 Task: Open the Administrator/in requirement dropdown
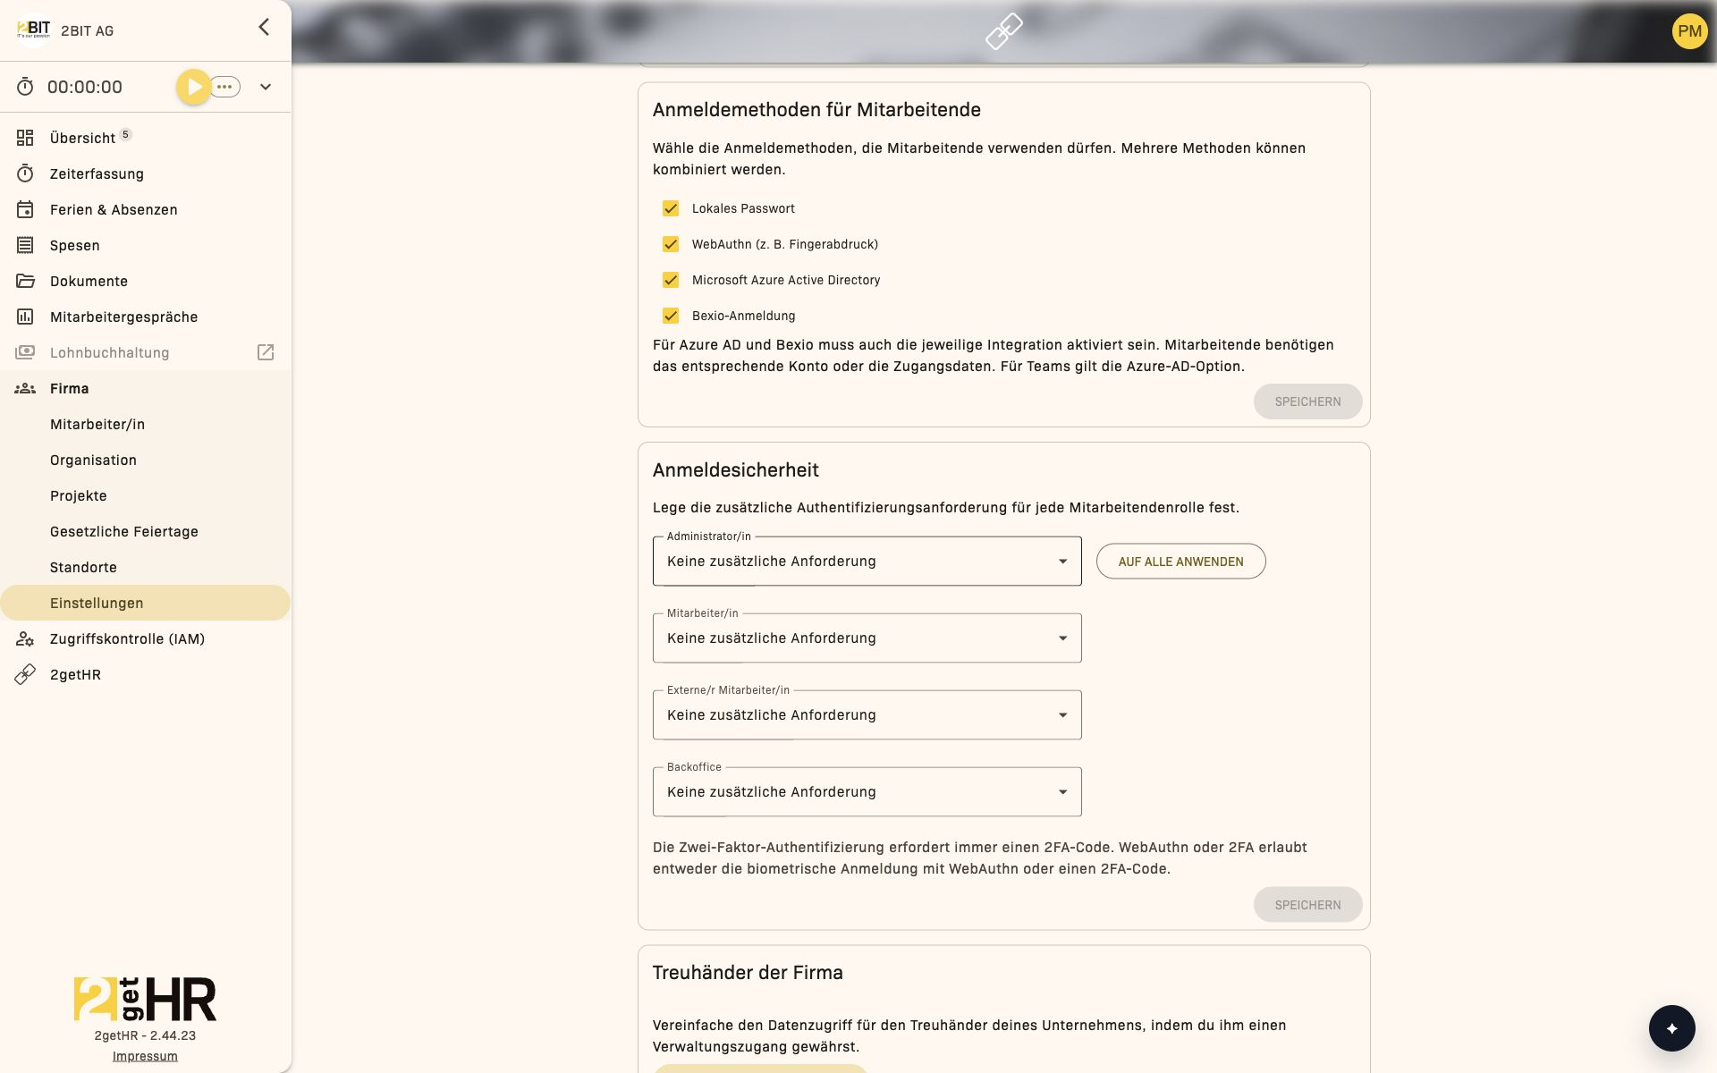[867, 561]
